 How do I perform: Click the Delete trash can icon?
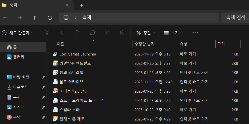click(122, 33)
